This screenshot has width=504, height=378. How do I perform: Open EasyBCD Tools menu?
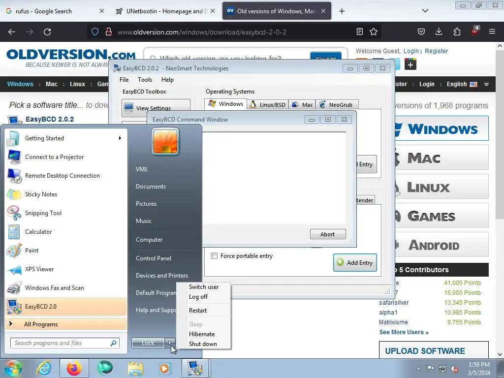point(145,80)
